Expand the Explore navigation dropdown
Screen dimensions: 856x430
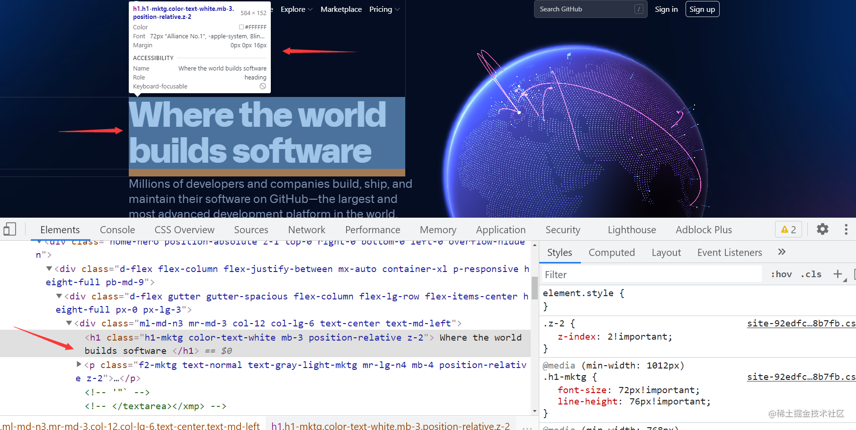(296, 9)
